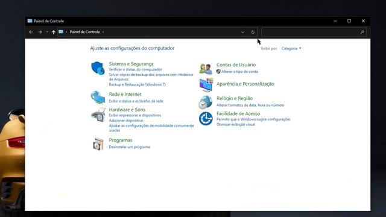
Task: Open the Contas de Usuário people icon
Action: (x=206, y=69)
